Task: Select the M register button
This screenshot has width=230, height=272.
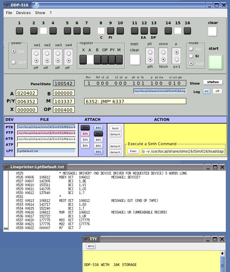Action: [x=119, y=59]
